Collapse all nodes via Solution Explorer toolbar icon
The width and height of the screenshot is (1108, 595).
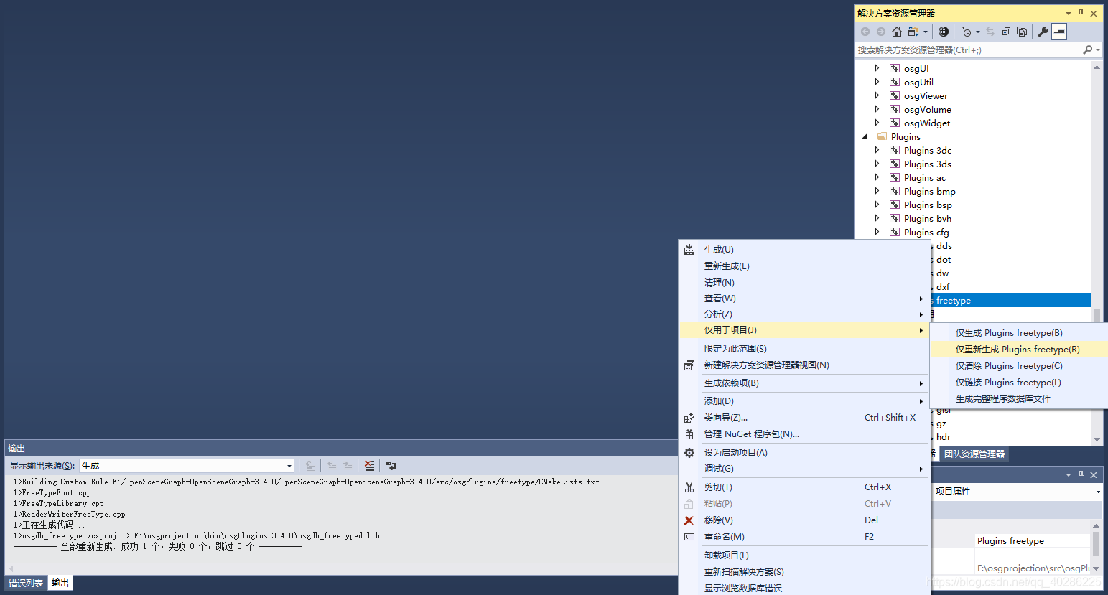pos(1006,32)
